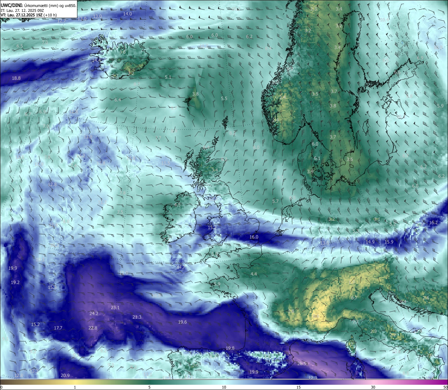Select the '6.7' value over the Alps
Image resolution: width=448 pixels, height=390 pixels.
click(x=354, y=298)
